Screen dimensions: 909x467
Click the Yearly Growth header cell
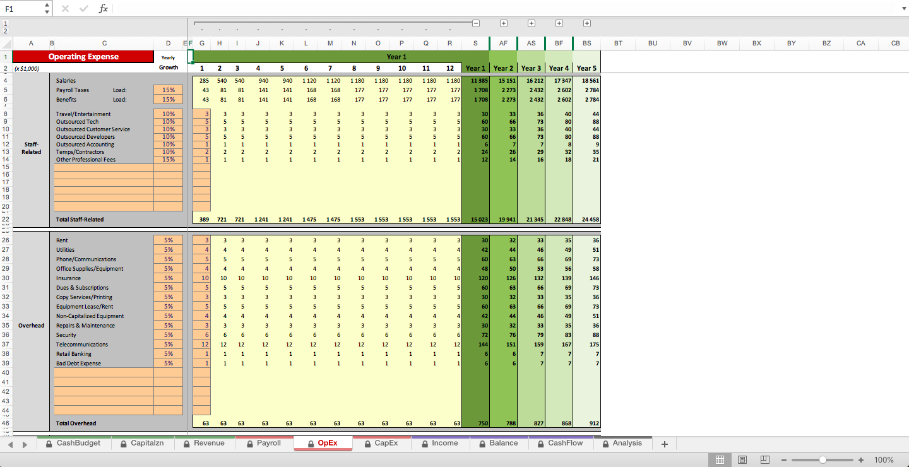168,62
